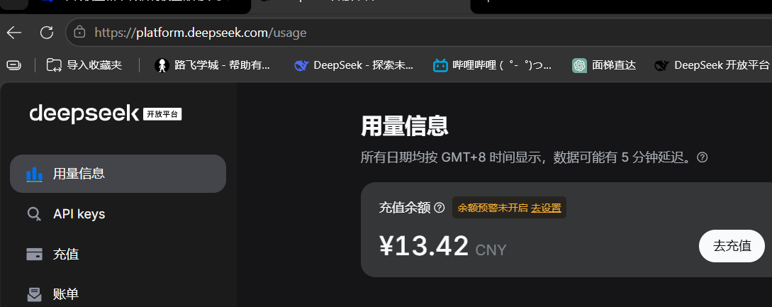This screenshot has height=307, width=772.
Task: Click the 去充值 button
Action: [x=732, y=246]
